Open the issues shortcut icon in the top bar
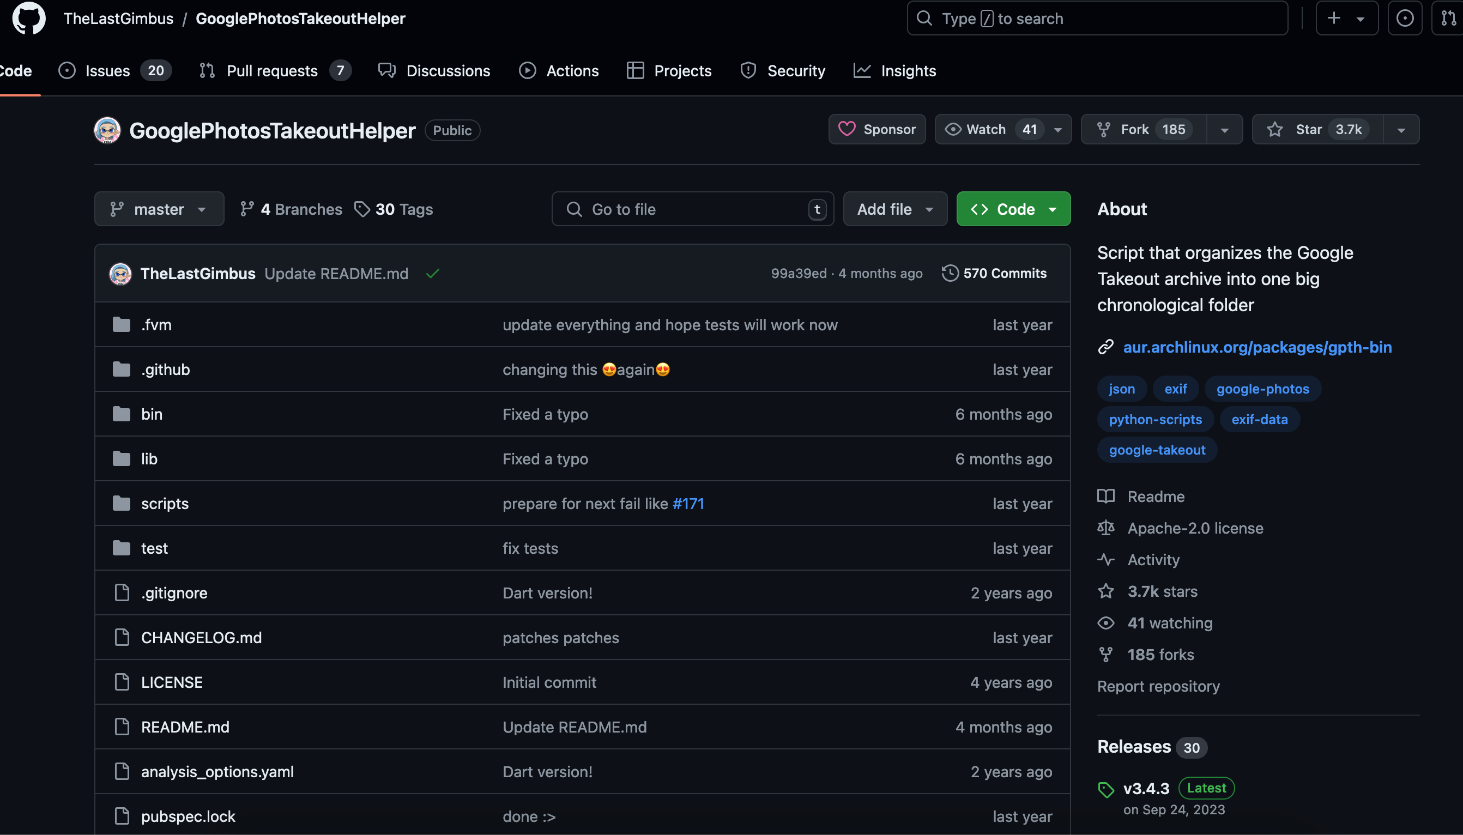1463x835 pixels. 1405,19
